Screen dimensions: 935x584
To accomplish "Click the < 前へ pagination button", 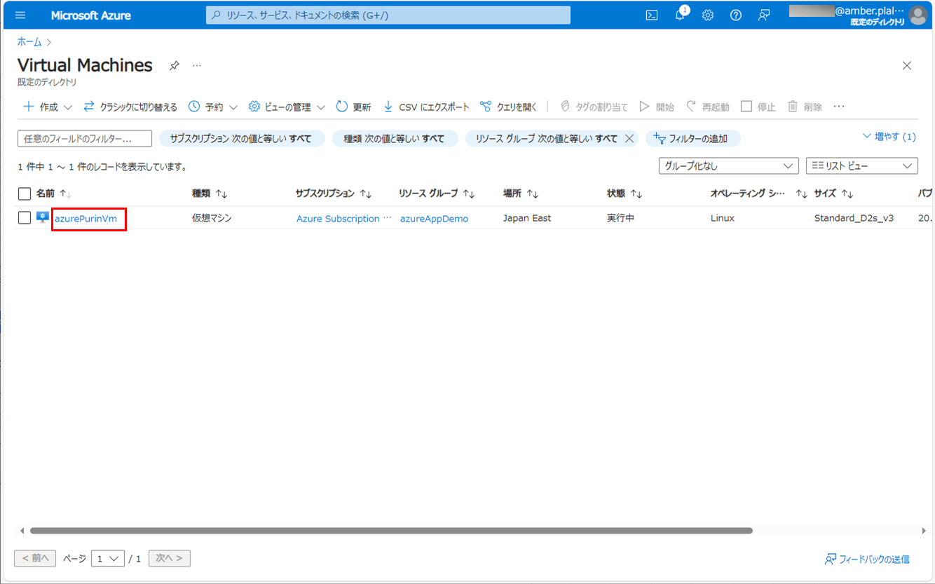I will [35, 559].
